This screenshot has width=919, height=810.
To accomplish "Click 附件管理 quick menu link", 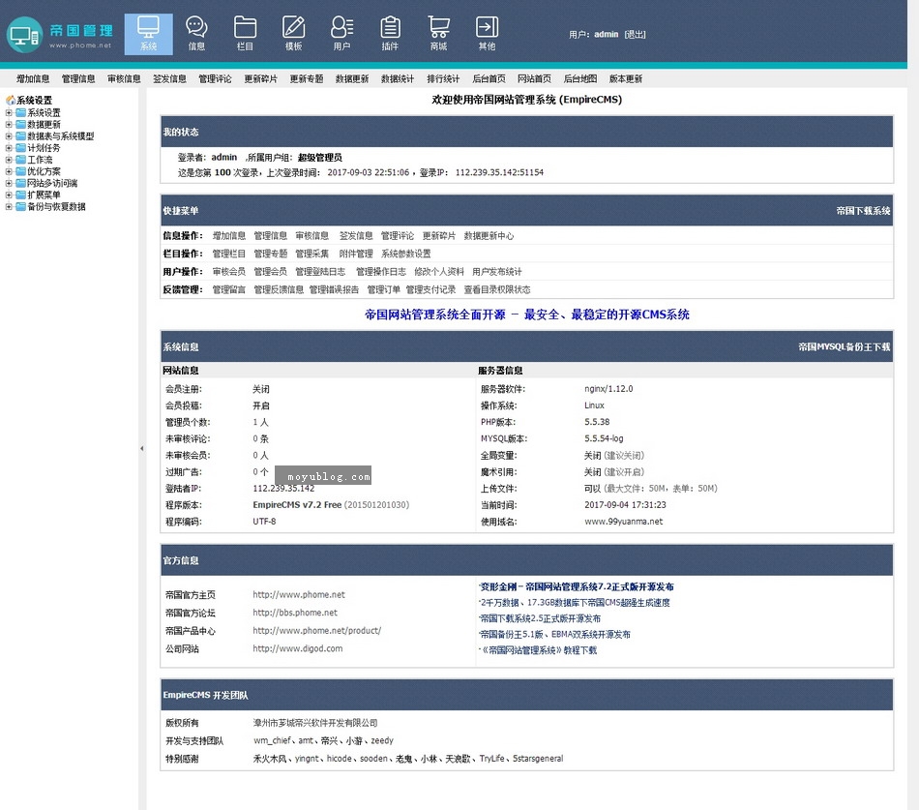I will click(356, 254).
